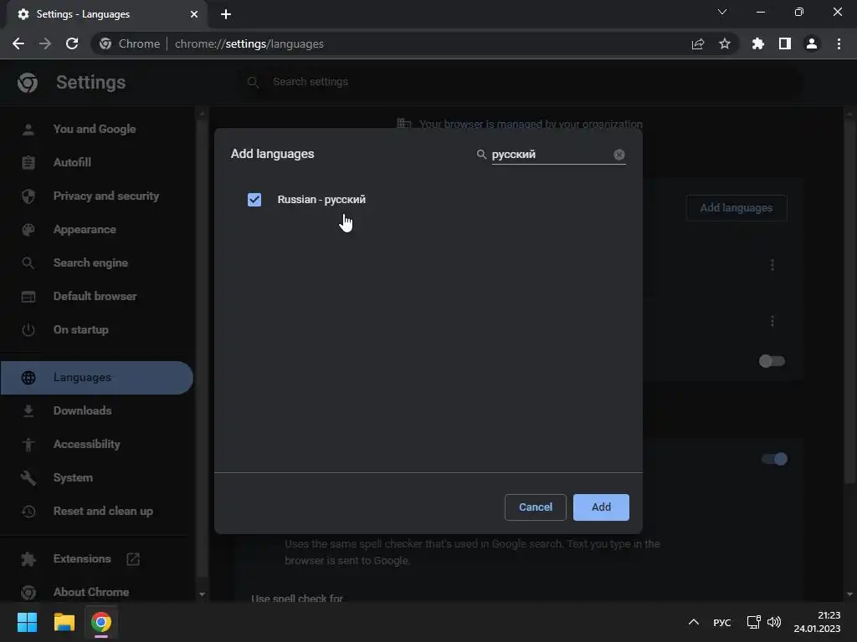Open File Explorer from taskbar

coord(64,622)
